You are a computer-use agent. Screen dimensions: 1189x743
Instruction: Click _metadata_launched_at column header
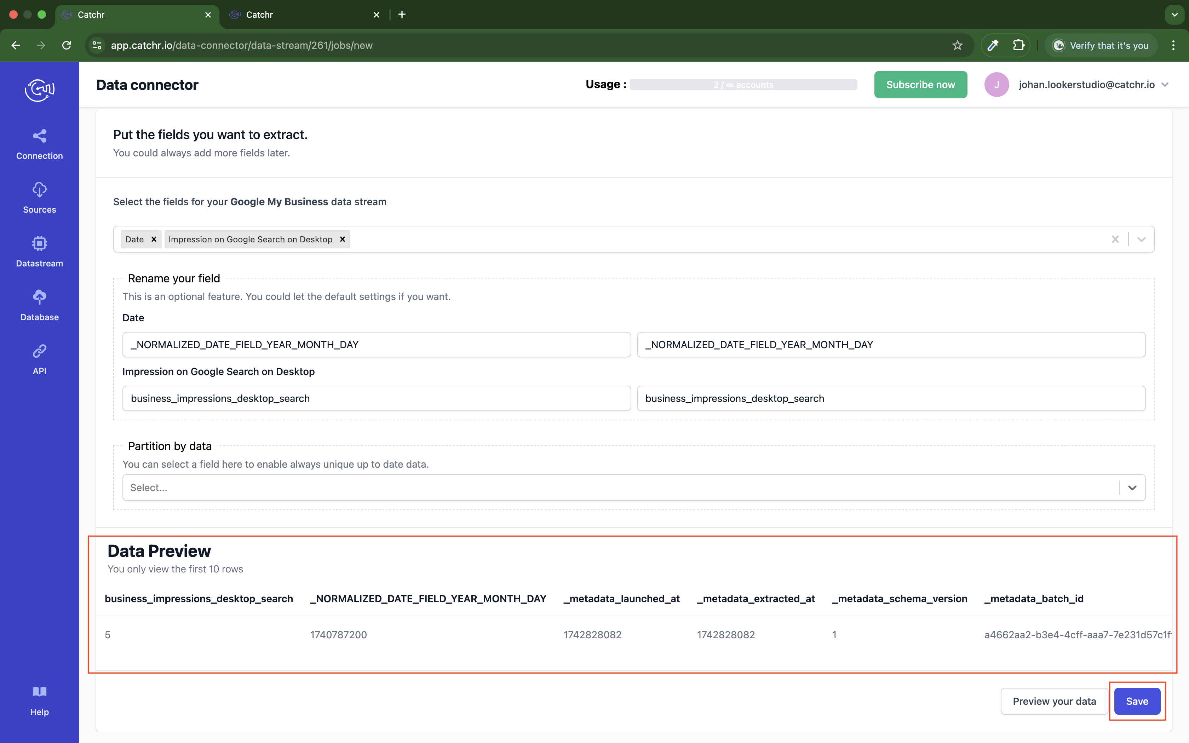pyautogui.click(x=621, y=599)
